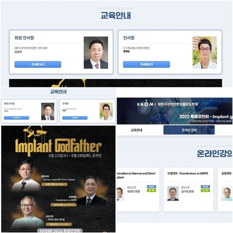
Task: Click the 2022 특별강연회 banner heading
Action: (x=206, y=117)
